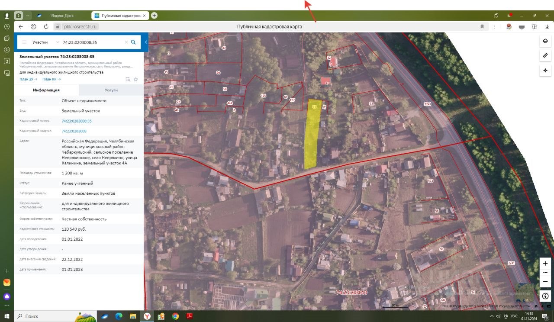This screenshot has height=322, width=554.
Task: Add the land plot to favorites
Action: pos(136,79)
